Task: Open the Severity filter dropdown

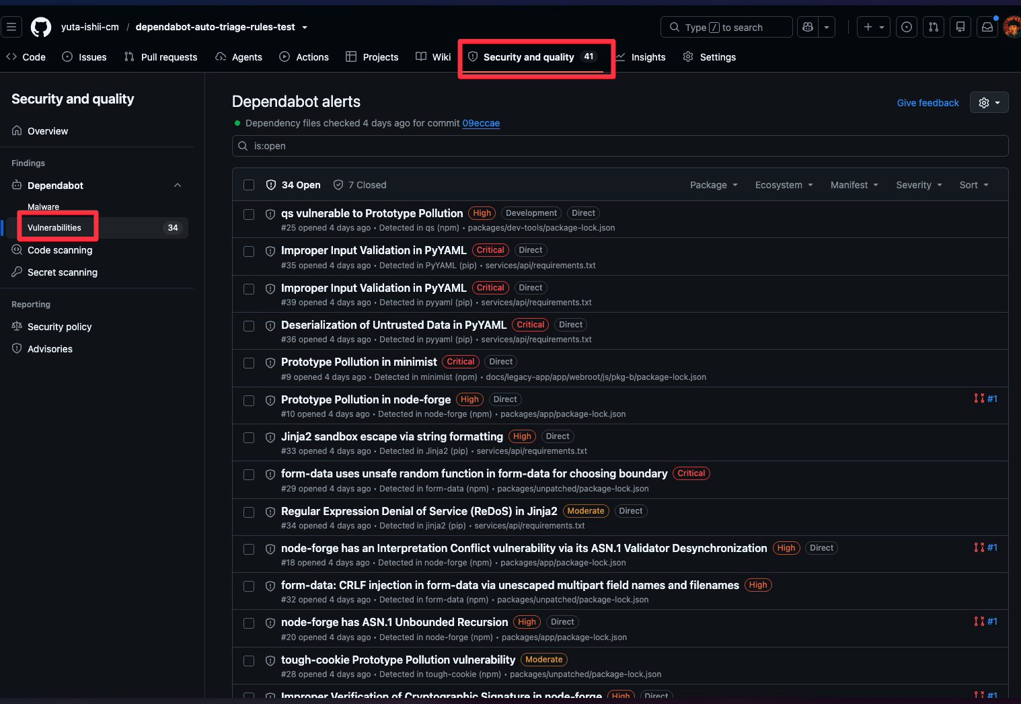Action: [x=919, y=185]
